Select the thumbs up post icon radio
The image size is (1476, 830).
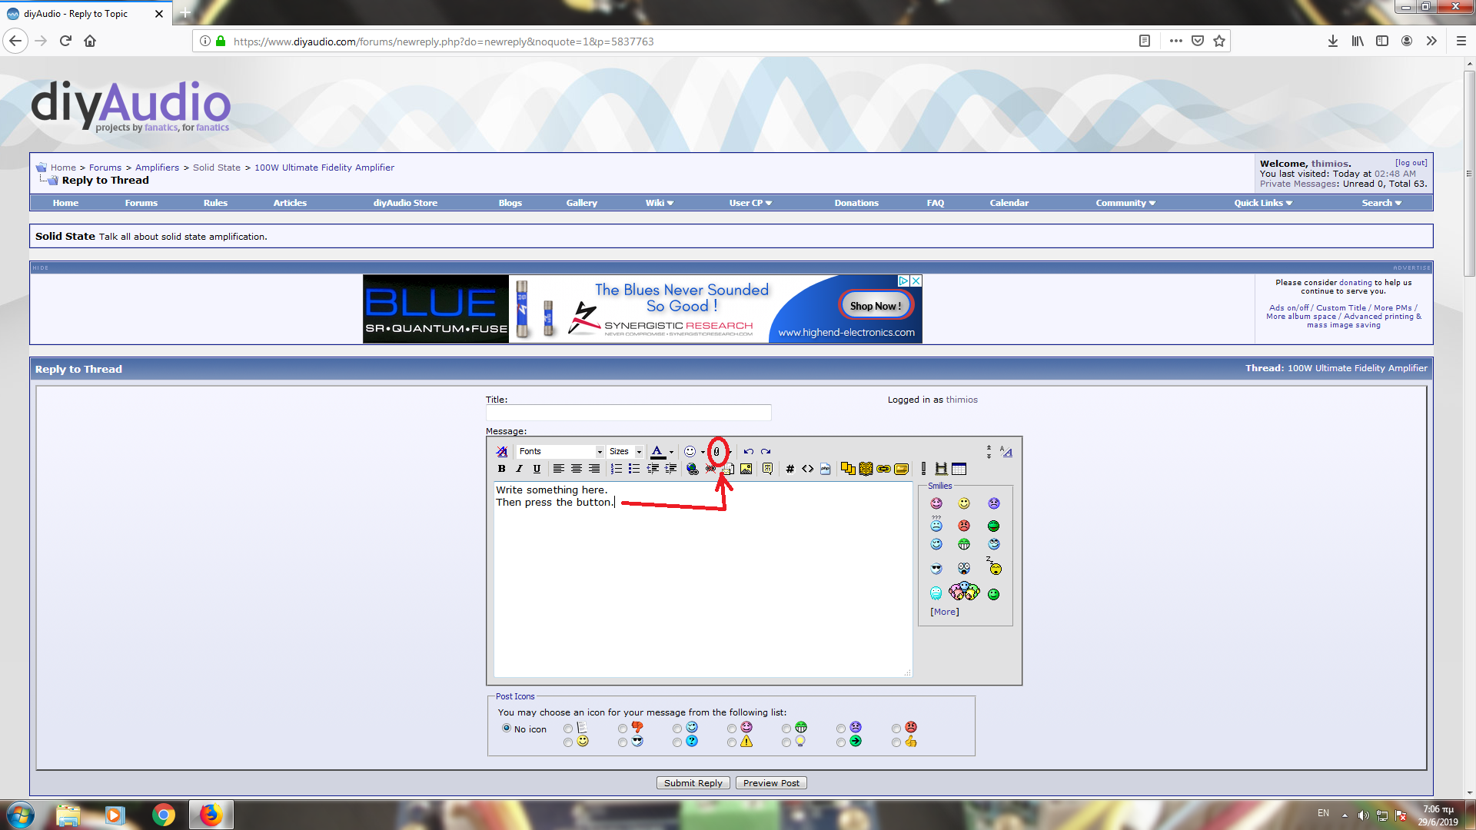[896, 742]
